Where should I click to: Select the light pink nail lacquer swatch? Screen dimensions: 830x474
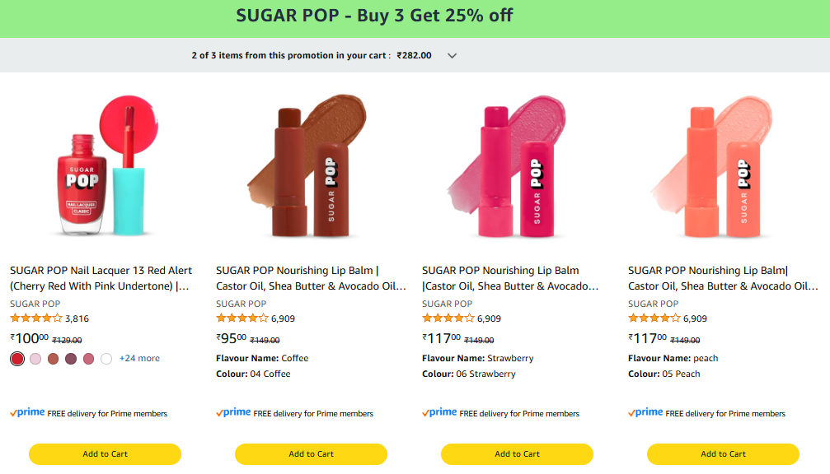click(x=35, y=359)
